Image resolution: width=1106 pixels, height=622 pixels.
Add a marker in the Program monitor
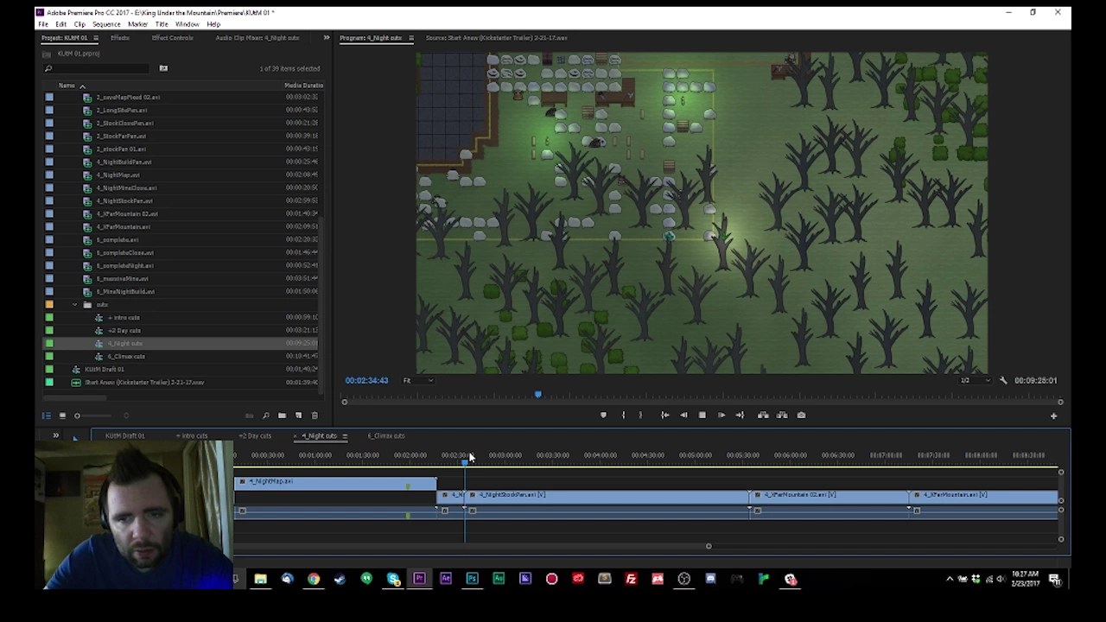pos(603,416)
